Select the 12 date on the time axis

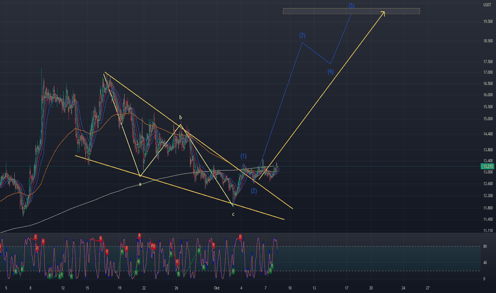(63, 288)
